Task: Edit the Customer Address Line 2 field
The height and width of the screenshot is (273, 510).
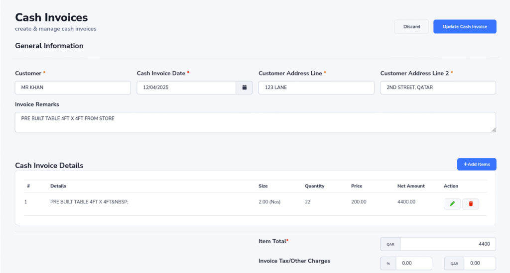Action: click(x=438, y=88)
